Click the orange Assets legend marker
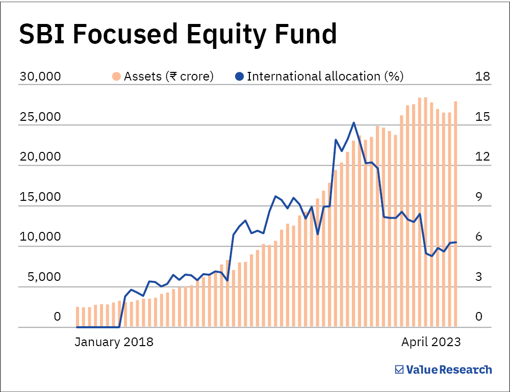This screenshot has height=392, width=510. tap(117, 76)
